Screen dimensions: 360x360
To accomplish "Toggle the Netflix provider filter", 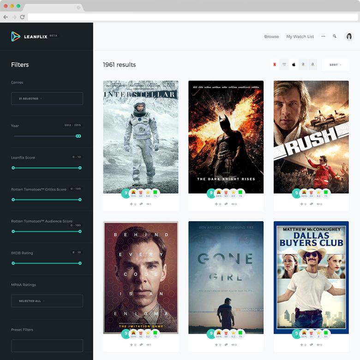I will pos(275,65).
